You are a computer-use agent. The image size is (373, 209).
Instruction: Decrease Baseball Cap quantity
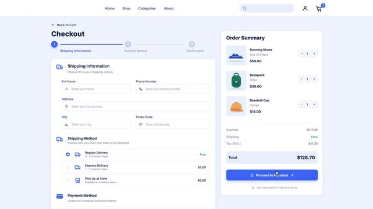tap(301, 105)
